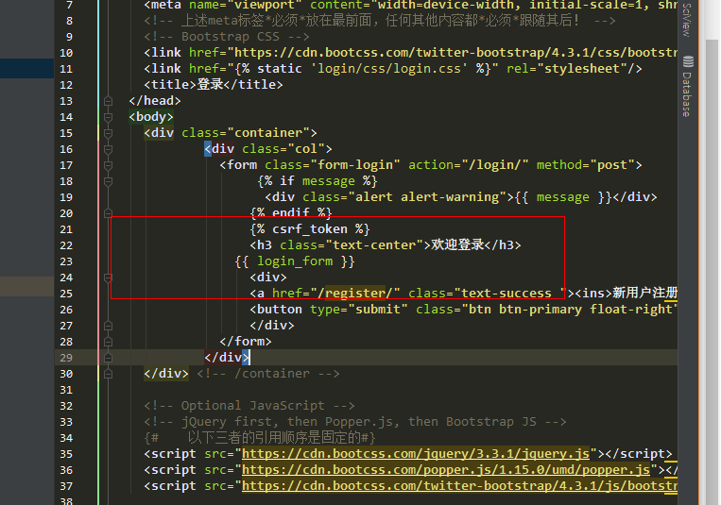
Task: Click the closing container fold marker on line 30
Action: (108, 374)
